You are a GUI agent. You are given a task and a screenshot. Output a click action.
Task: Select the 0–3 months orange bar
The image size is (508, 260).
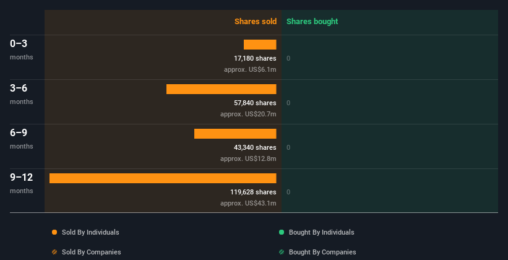(x=260, y=45)
